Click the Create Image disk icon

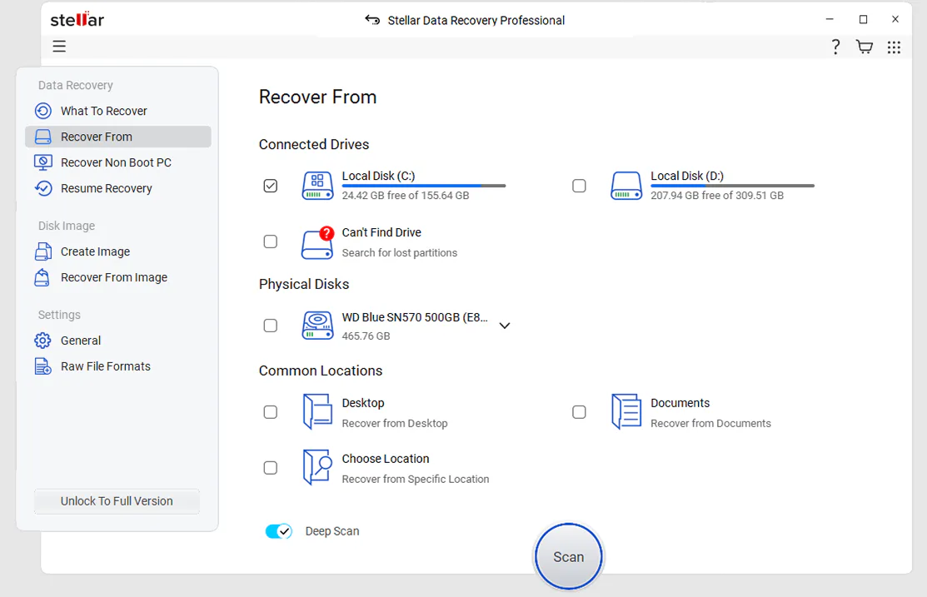pyautogui.click(x=42, y=251)
